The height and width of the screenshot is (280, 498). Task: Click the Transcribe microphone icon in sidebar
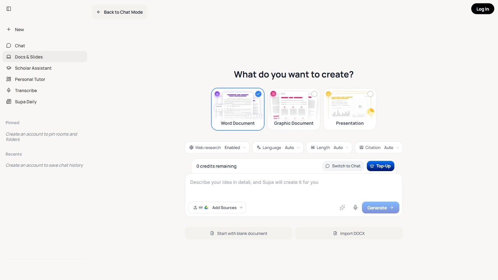click(x=9, y=90)
